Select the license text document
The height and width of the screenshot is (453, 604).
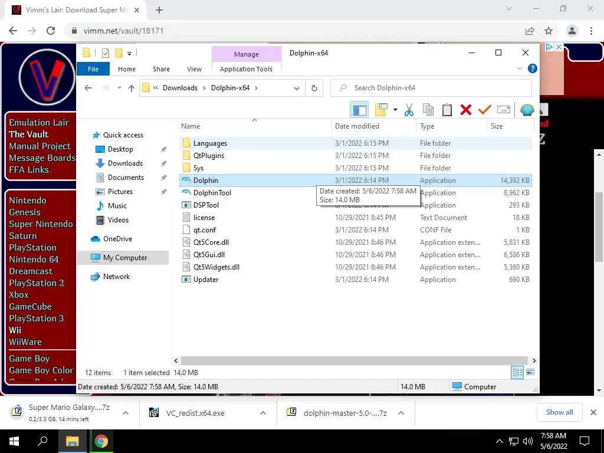point(356,218)
